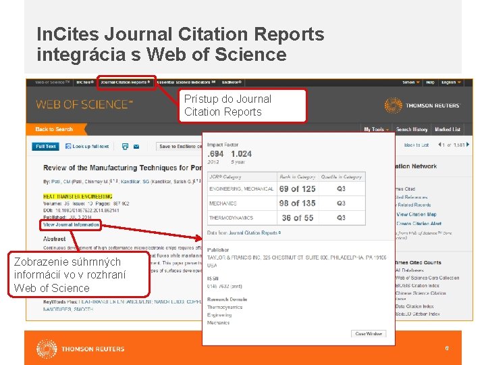Open the EndNote tab
The width and height of the screenshot is (486, 365).
click(x=232, y=82)
